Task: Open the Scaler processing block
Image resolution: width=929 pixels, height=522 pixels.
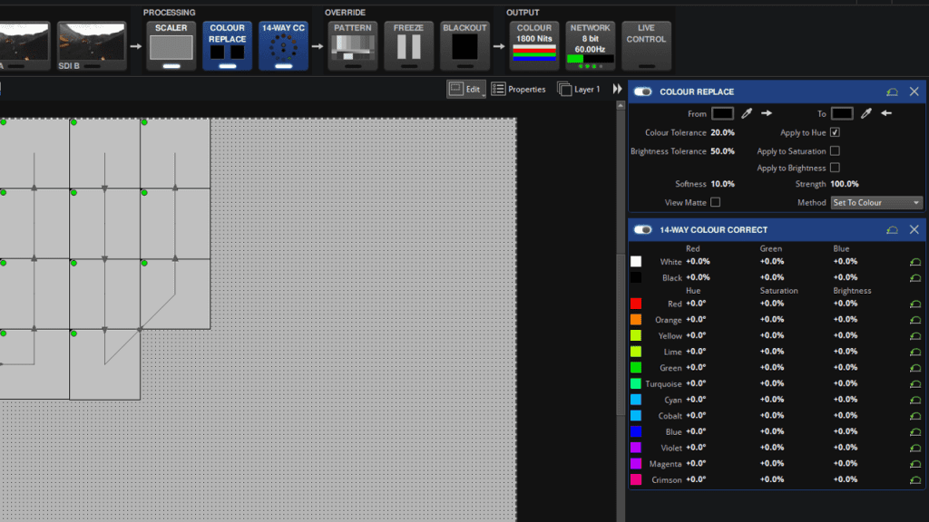Action: click(171, 46)
